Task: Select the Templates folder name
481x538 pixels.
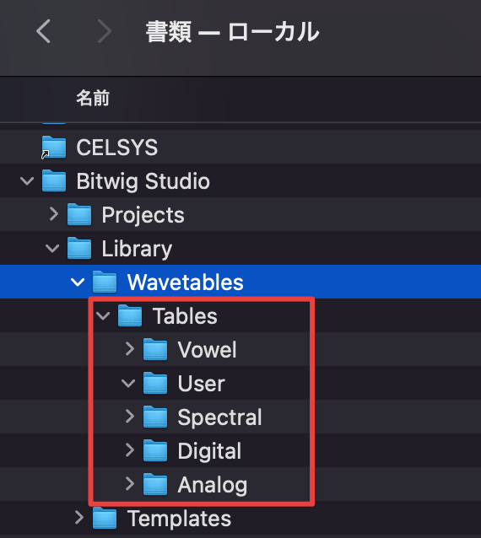Action: point(179,518)
